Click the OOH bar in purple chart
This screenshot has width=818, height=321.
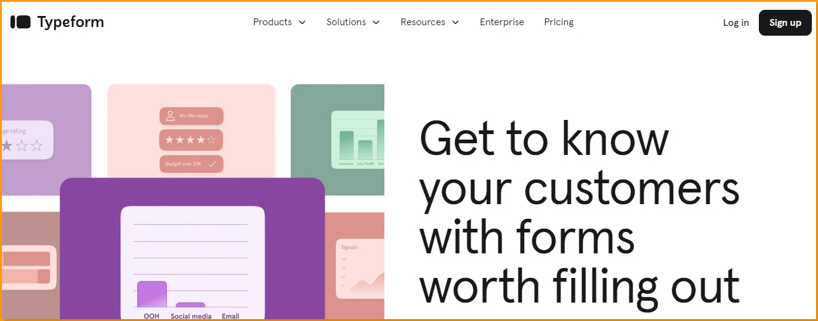[x=152, y=294]
